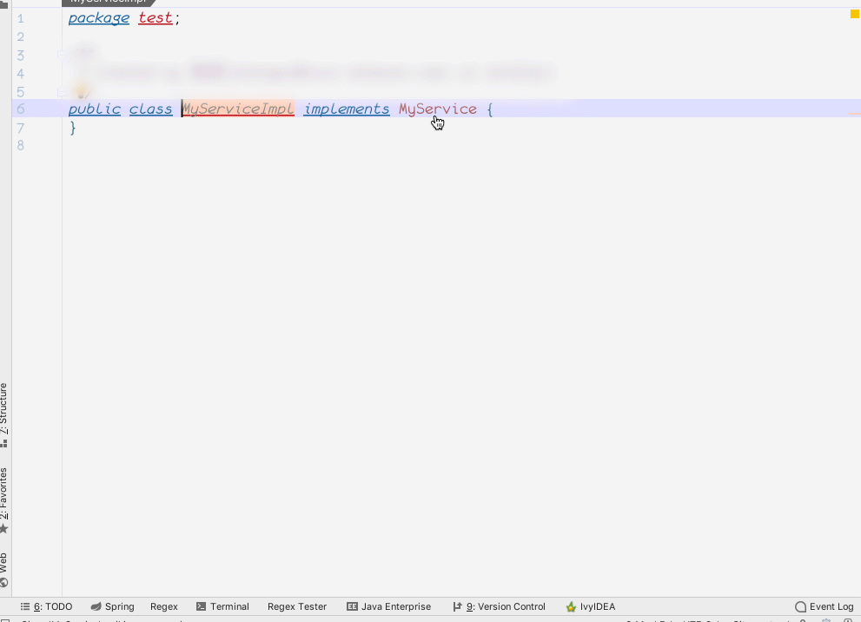Open the Regex Tester tool window

coord(297,606)
